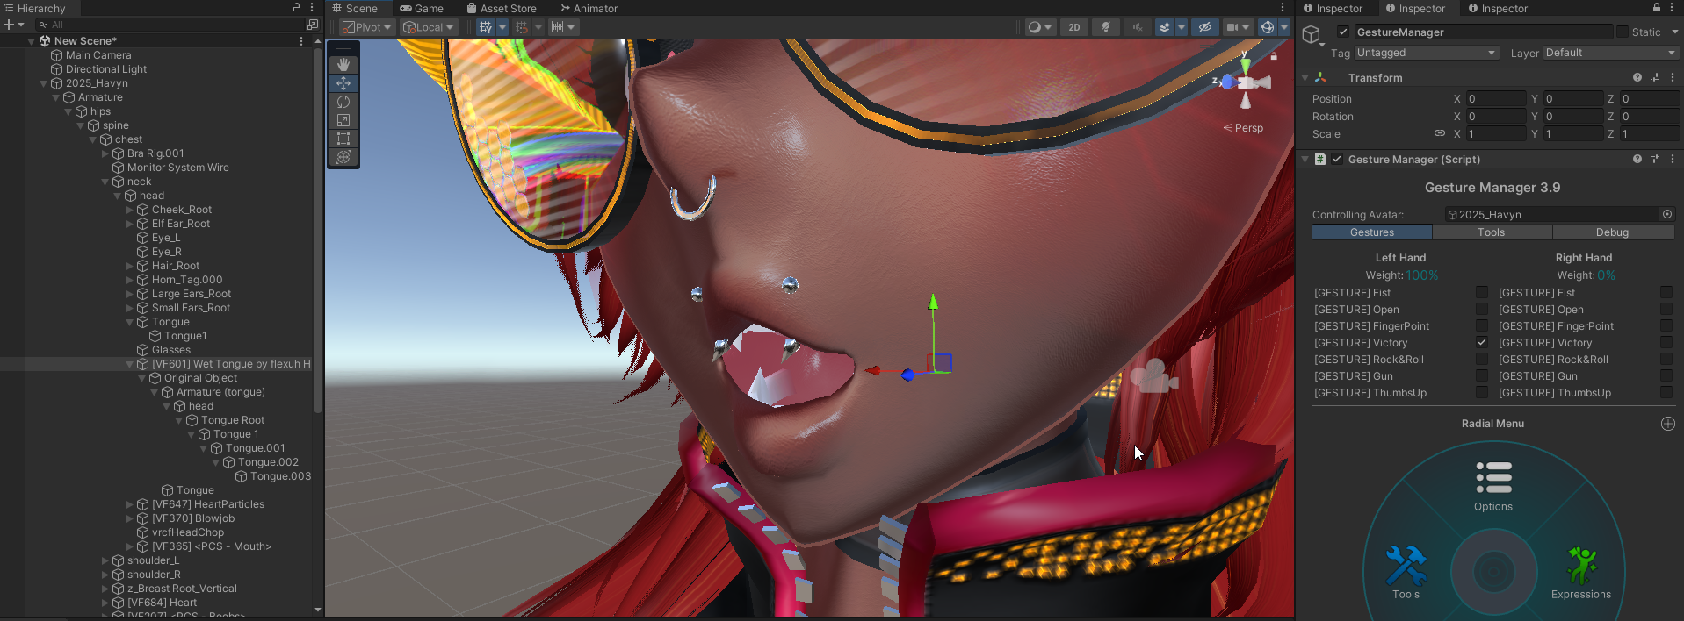Toggle 2D scene view mode

tap(1073, 27)
